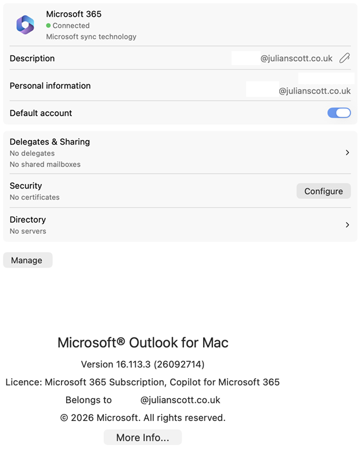
Task: Click the Manage button
Action: tap(28, 260)
